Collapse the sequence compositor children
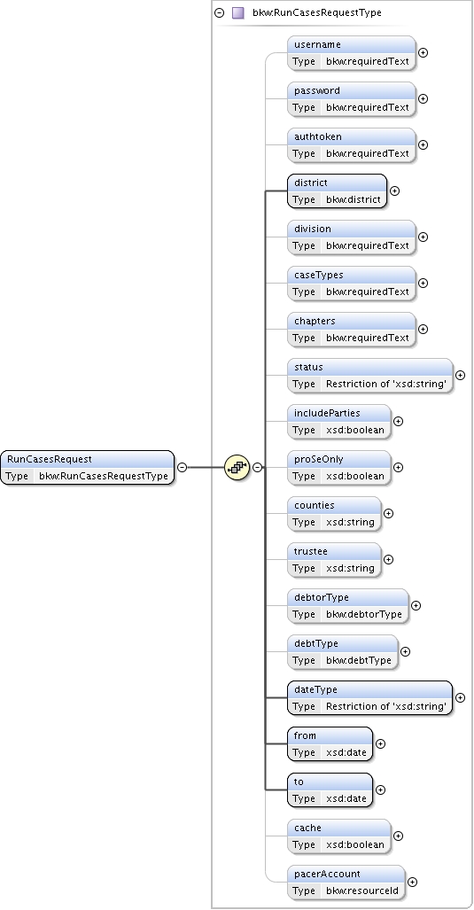474x910 pixels. (257, 467)
